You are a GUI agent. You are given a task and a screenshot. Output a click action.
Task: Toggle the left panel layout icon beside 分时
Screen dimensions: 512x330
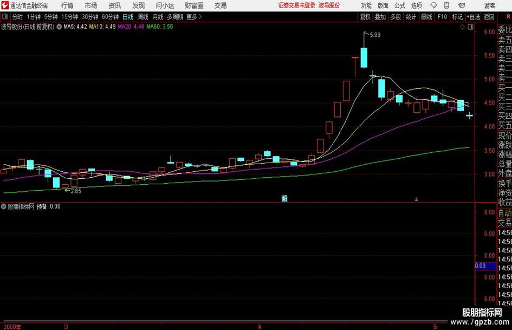[5, 17]
